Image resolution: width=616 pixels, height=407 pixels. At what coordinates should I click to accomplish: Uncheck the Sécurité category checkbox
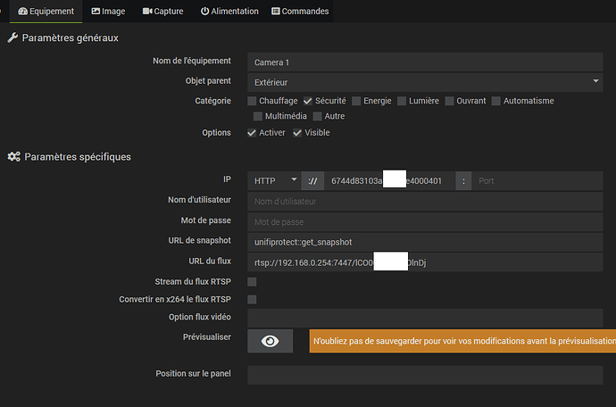[308, 101]
